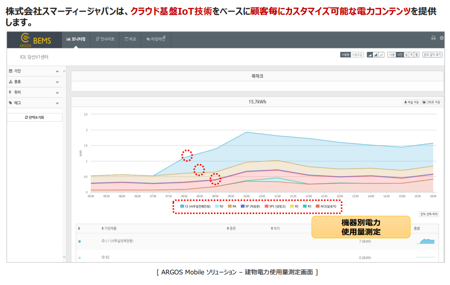Toggle the 사용요금 cost view
Image resolution: width=450 pixels, height=285 pixels.
pos(357,55)
